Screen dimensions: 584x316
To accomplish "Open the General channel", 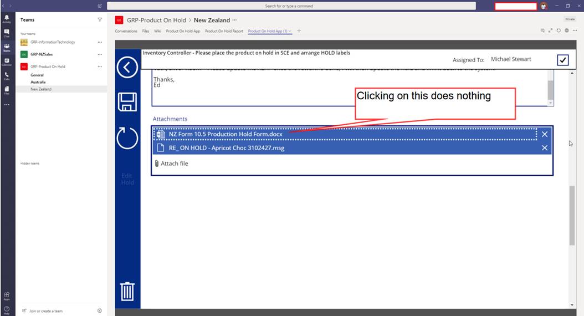I will pos(37,75).
